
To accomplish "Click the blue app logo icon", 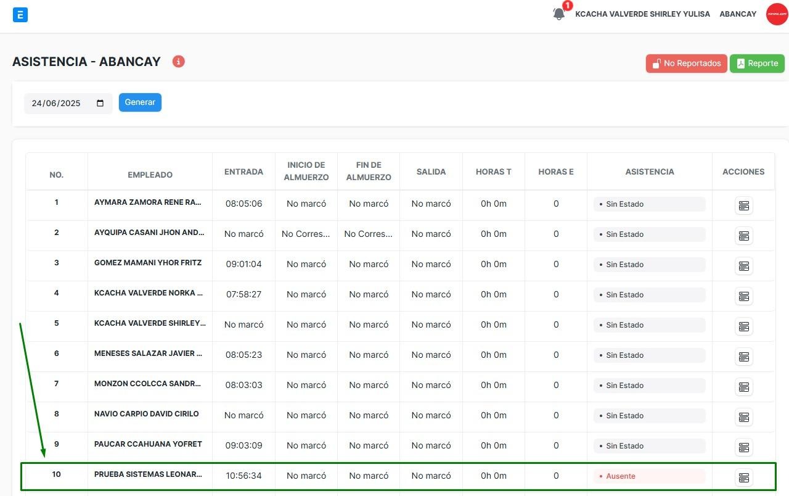I will (20, 15).
